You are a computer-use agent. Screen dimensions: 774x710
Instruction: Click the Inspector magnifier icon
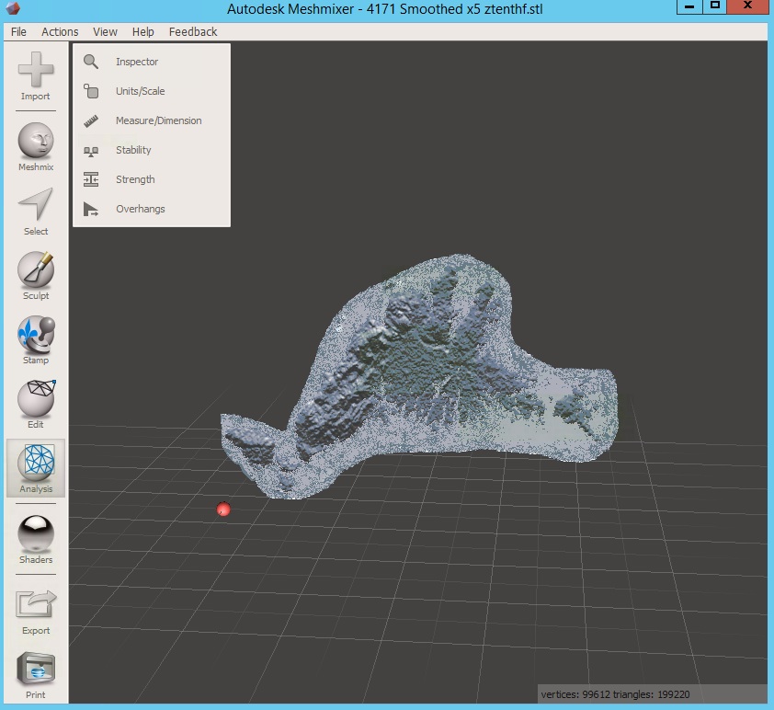91,62
